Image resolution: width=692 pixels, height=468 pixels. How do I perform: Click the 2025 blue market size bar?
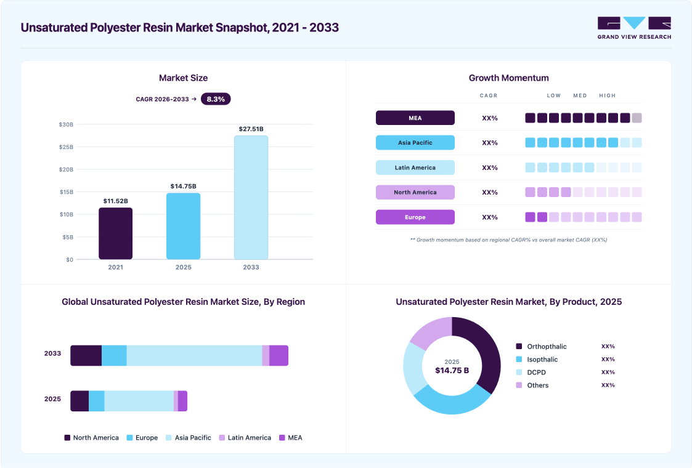(x=183, y=226)
